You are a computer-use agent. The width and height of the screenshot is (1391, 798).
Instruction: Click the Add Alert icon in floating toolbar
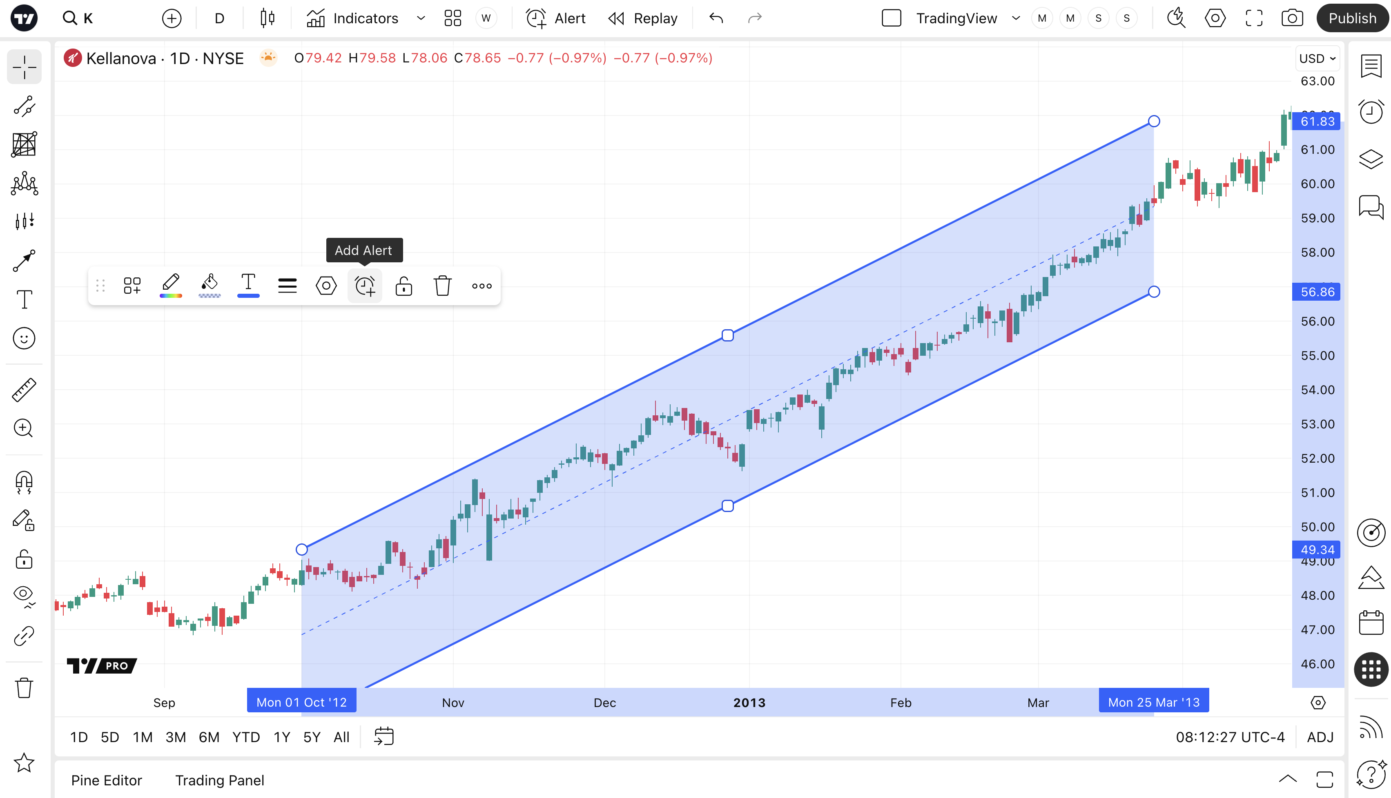365,286
